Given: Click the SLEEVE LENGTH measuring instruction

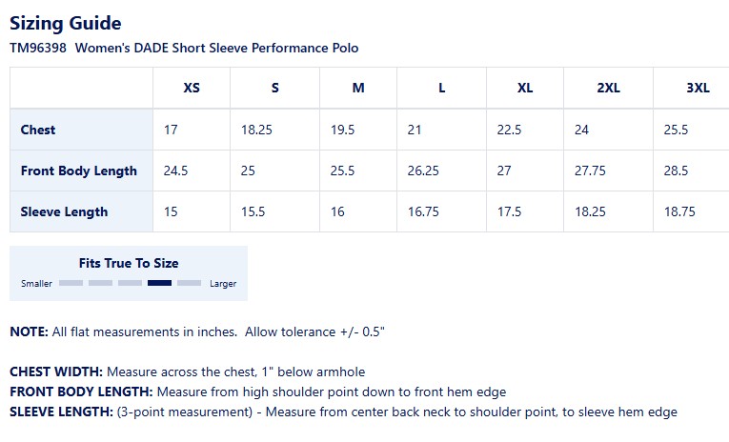Looking at the screenshot, I should [343, 412].
